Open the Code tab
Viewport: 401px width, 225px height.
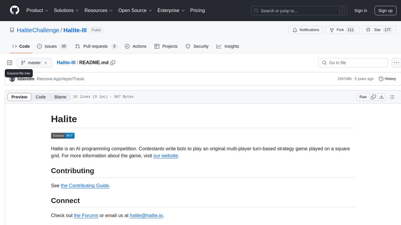click(x=21, y=46)
